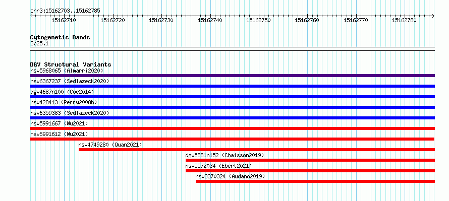Click the purple bar of nsv5968065
This screenshot has height=201, width=449.
coord(232,76)
